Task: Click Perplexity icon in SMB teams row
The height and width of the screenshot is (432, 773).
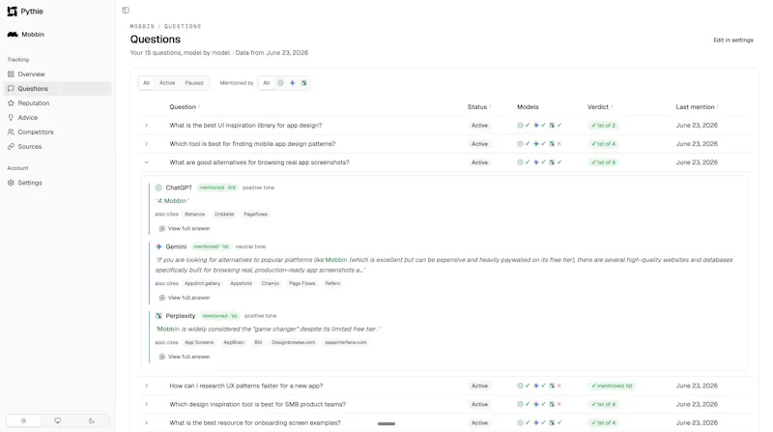Action: point(552,404)
